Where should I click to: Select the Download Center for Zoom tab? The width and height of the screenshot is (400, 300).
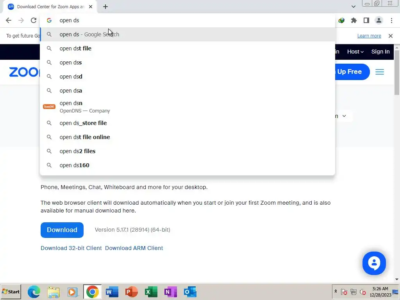tap(50, 7)
